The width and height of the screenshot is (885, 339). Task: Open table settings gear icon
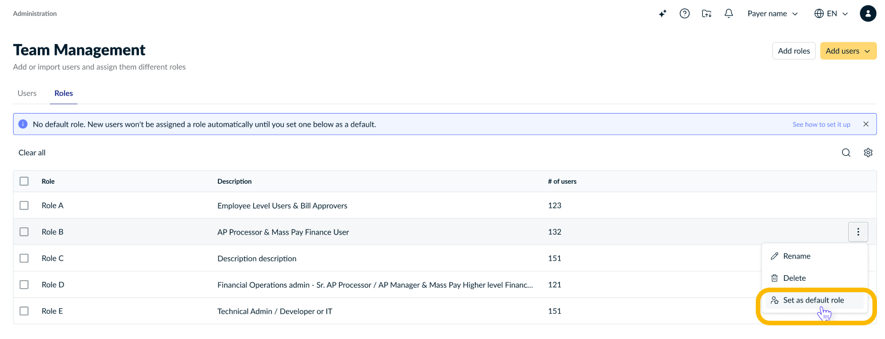click(868, 152)
